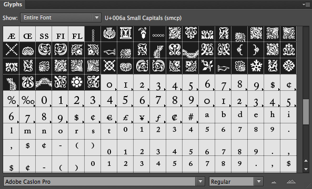Viewport: 312px width, 189px height.
Task: Click the scroll up arrow of glyph list
Action: pos(306,161)
